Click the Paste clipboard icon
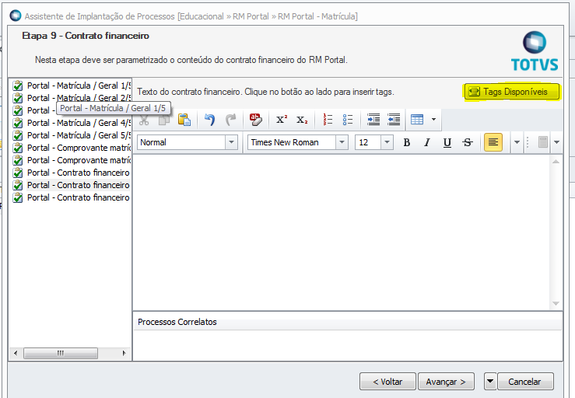This screenshot has height=398, width=575. [x=184, y=120]
